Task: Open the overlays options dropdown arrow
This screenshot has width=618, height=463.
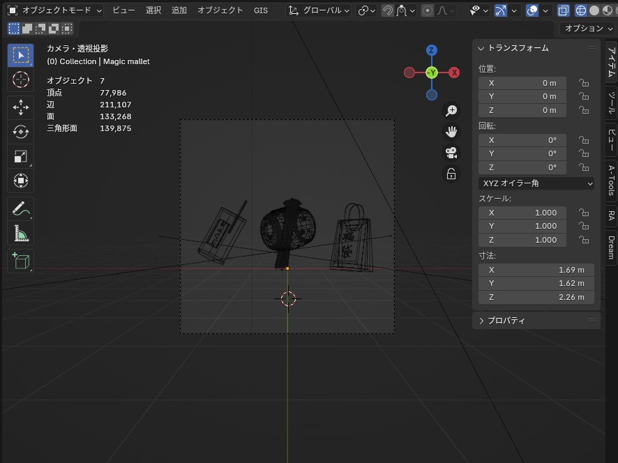Action: (545, 10)
